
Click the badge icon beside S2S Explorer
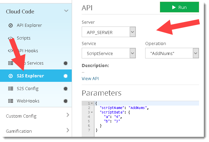click(x=65, y=76)
